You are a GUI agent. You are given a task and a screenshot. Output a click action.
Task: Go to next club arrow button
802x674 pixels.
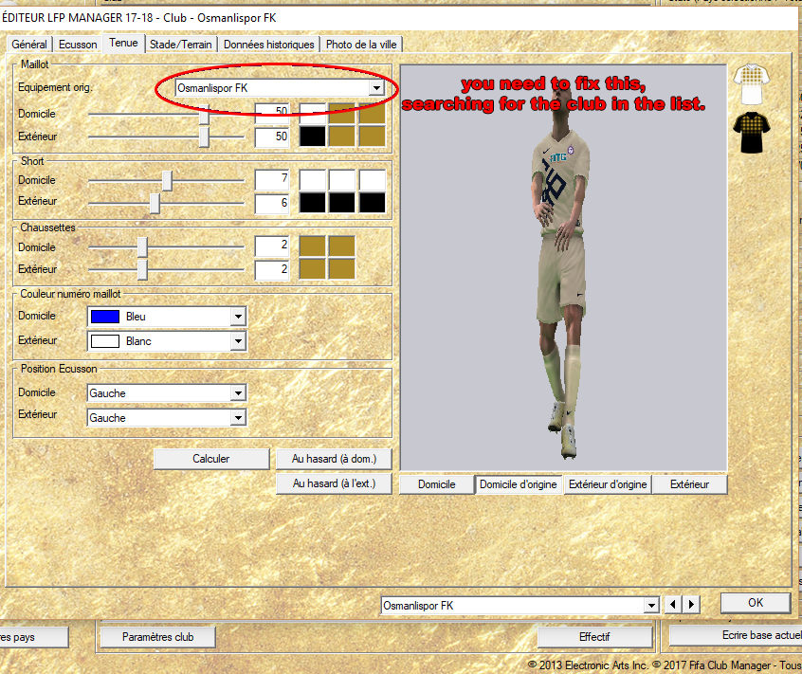pos(691,605)
